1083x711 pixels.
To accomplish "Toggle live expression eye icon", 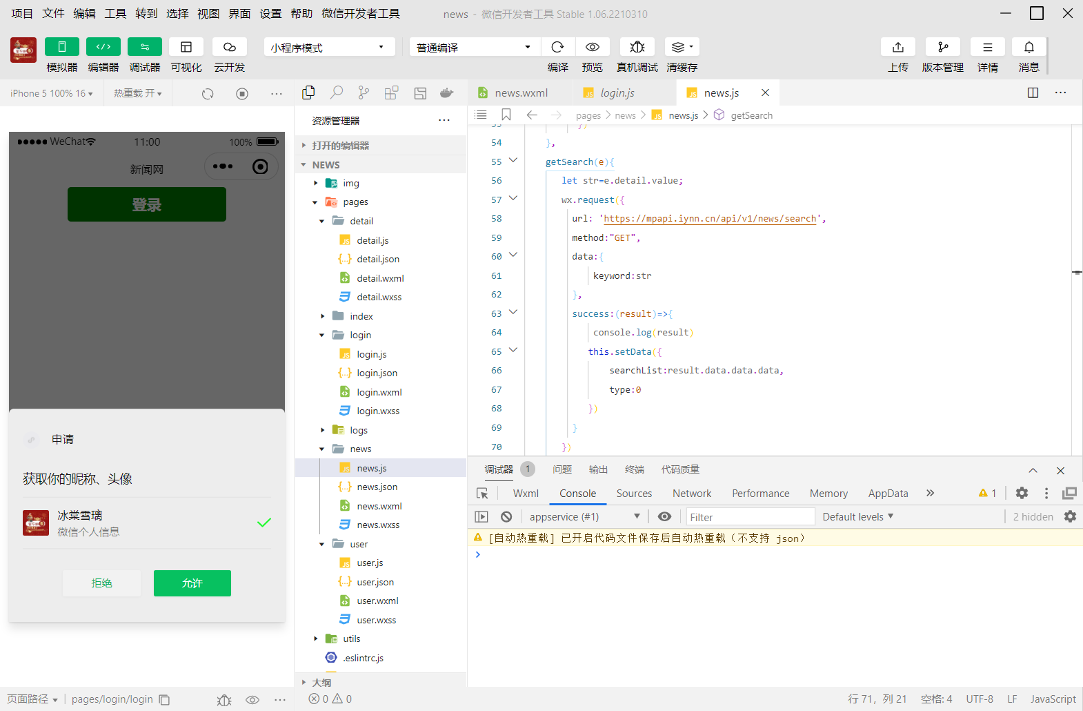I will (x=664, y=517).
